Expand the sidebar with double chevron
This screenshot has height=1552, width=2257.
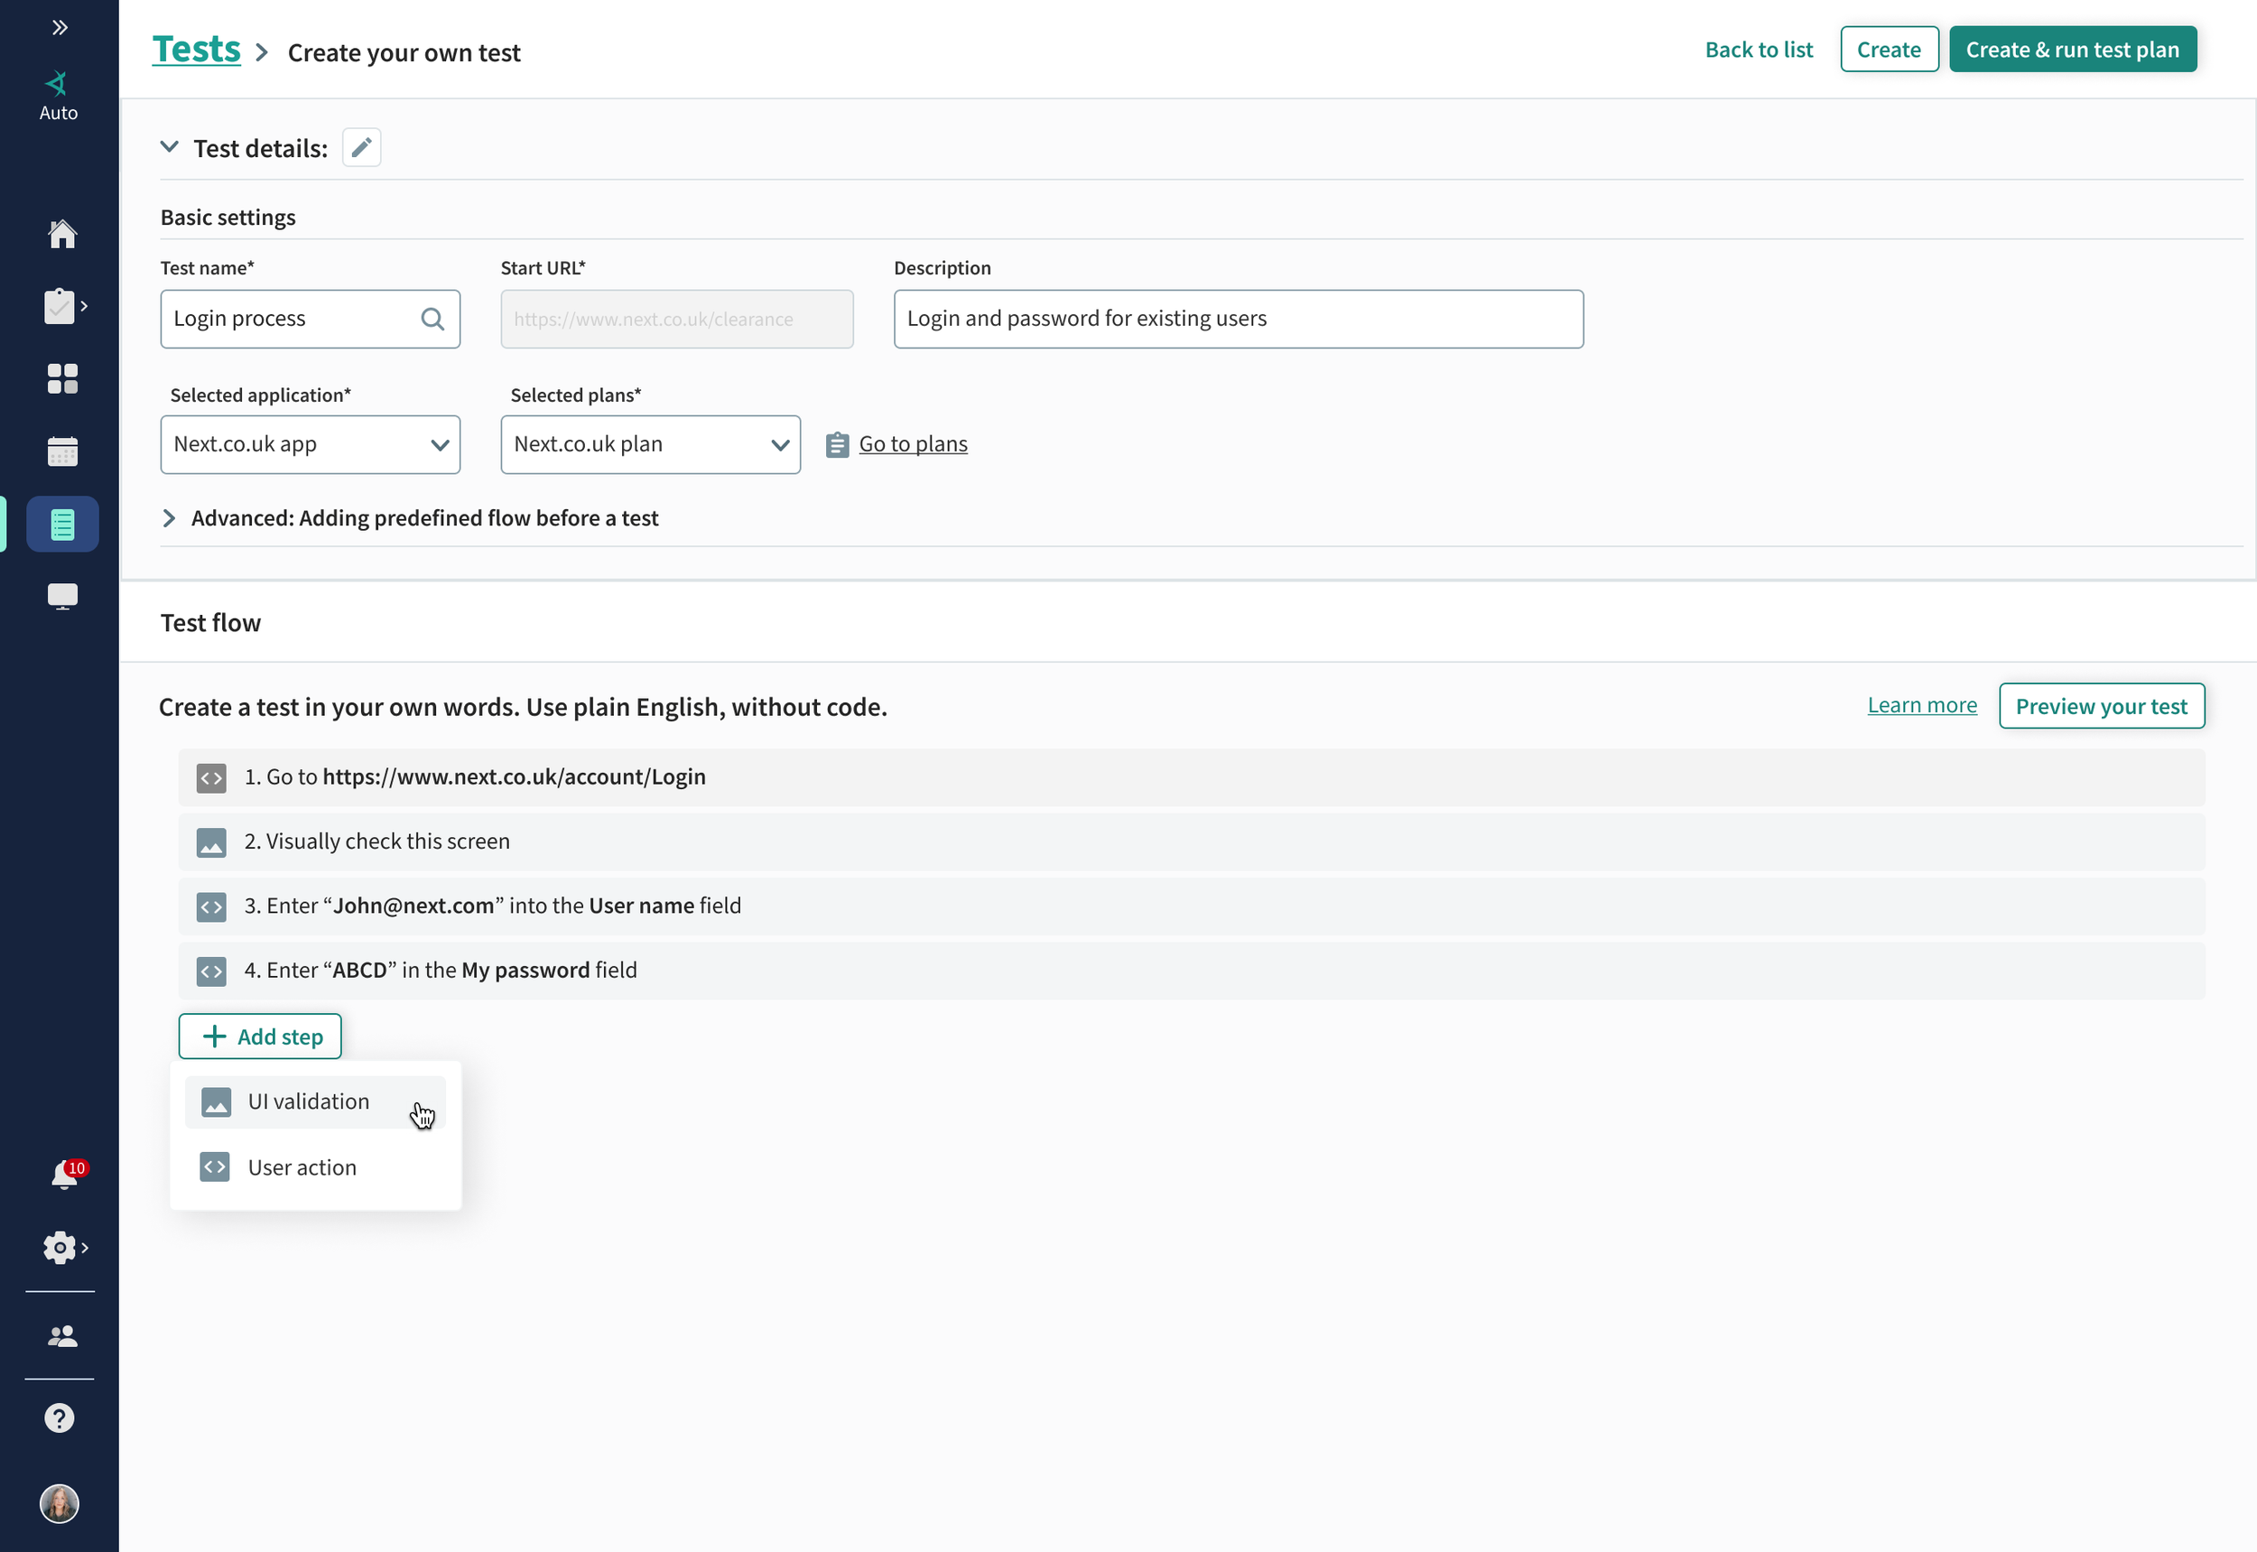60,27
